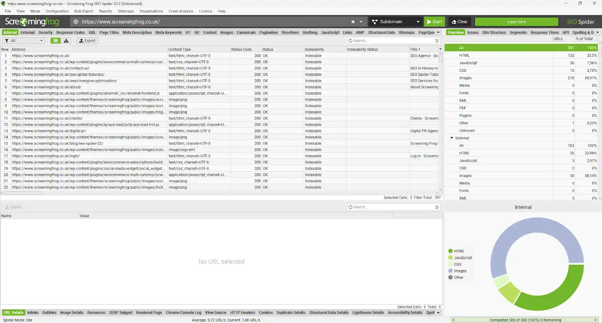Screen dimensions: 602x323
Task: Select the contact-us URL row
Action: tap(50, 68)
